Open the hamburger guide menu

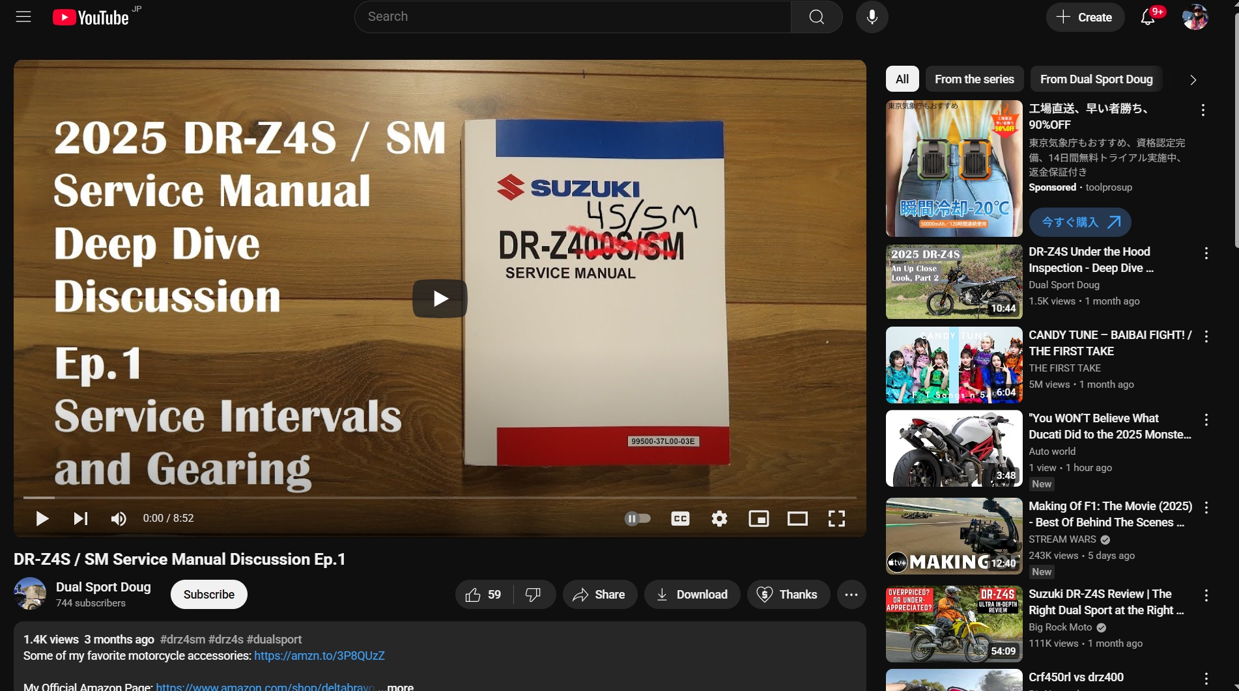(x=23, y=17)
